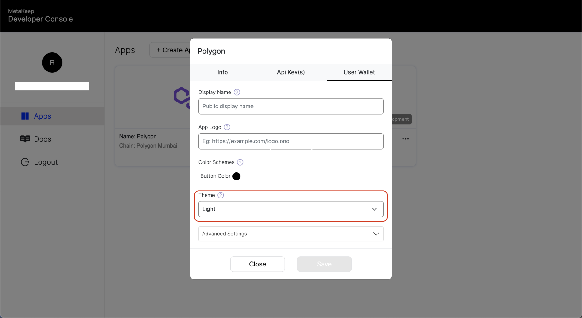Switch to the Info tab

pos(222,72)
